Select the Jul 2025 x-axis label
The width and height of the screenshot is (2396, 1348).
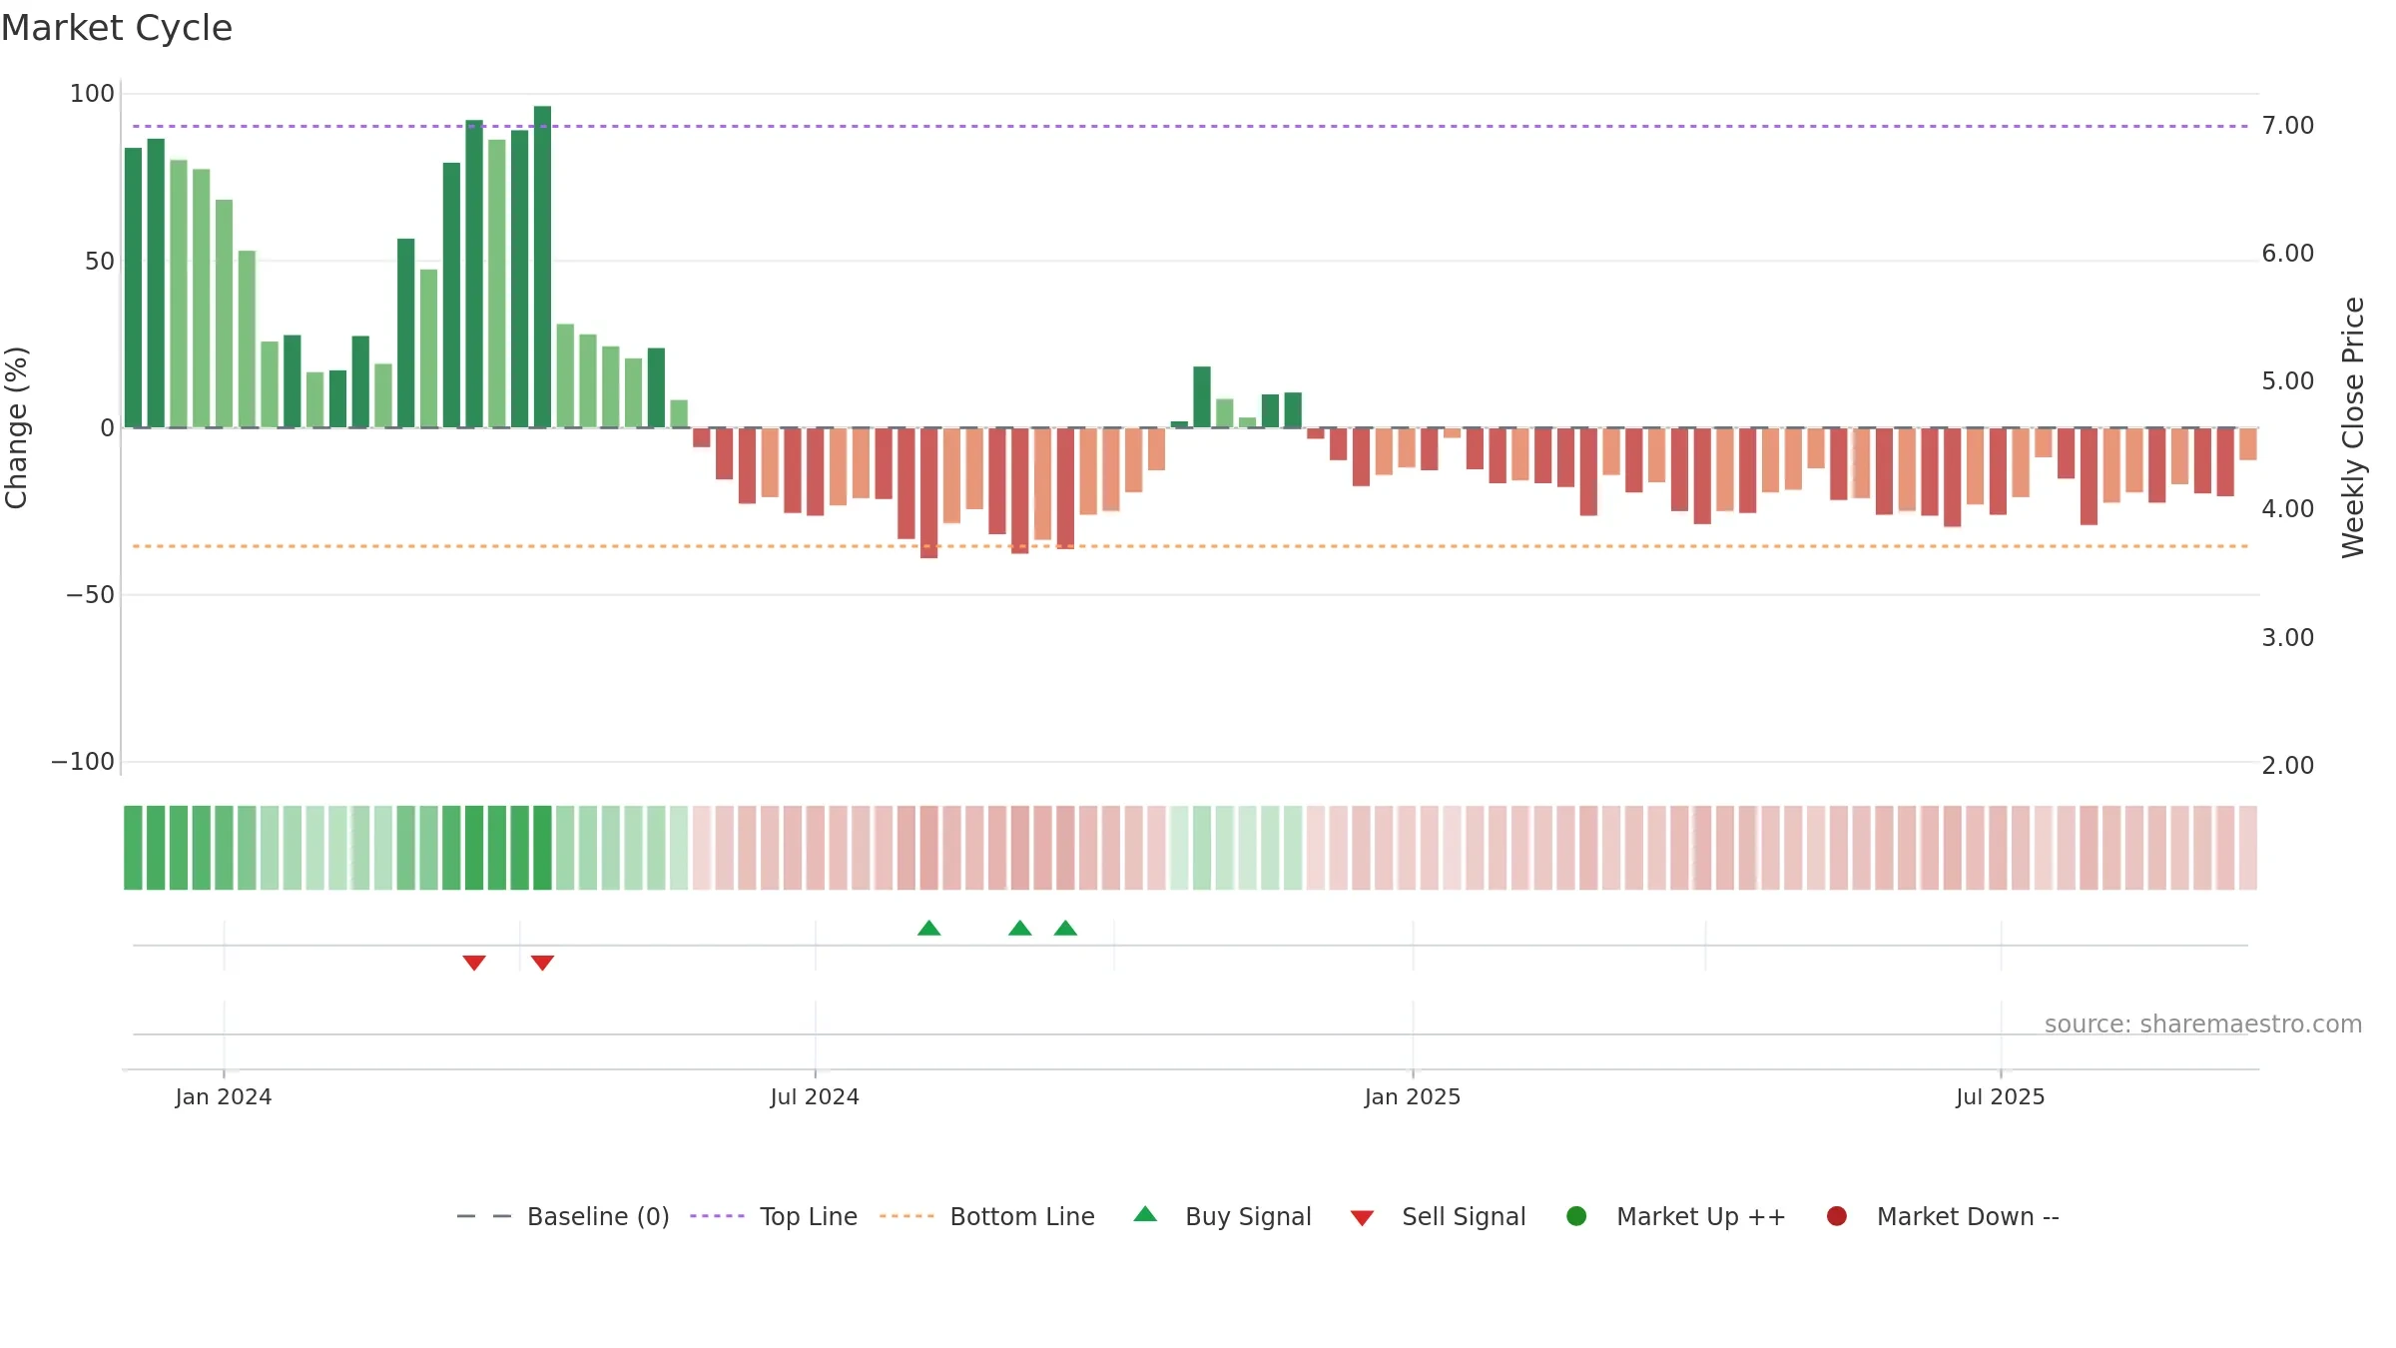click(x=2001, y=1096)
